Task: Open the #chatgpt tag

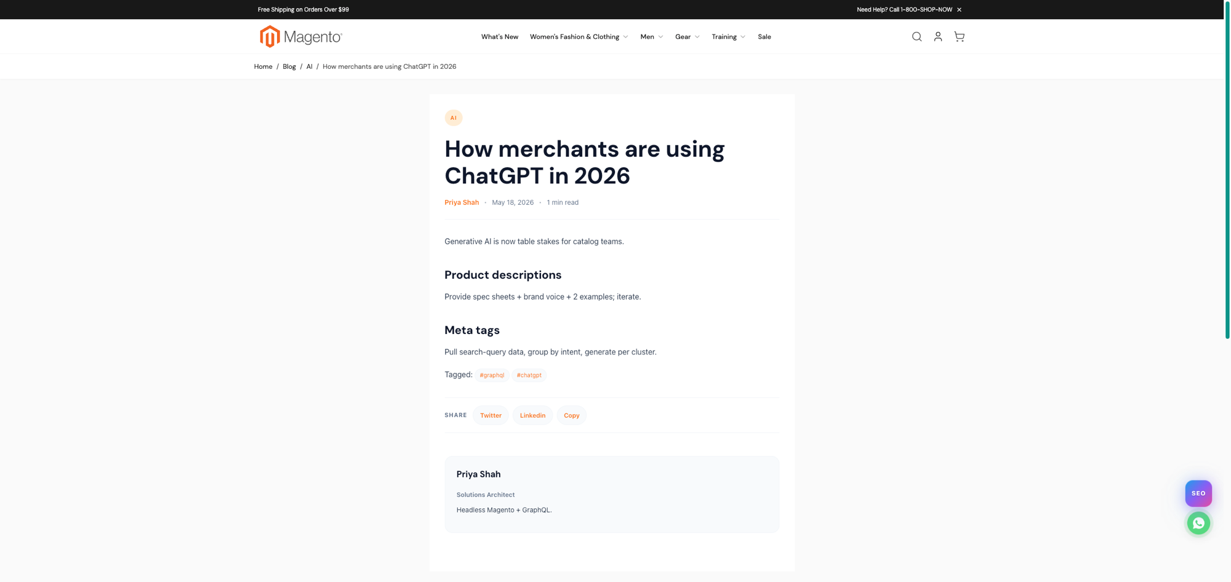Action: point(529,375)
